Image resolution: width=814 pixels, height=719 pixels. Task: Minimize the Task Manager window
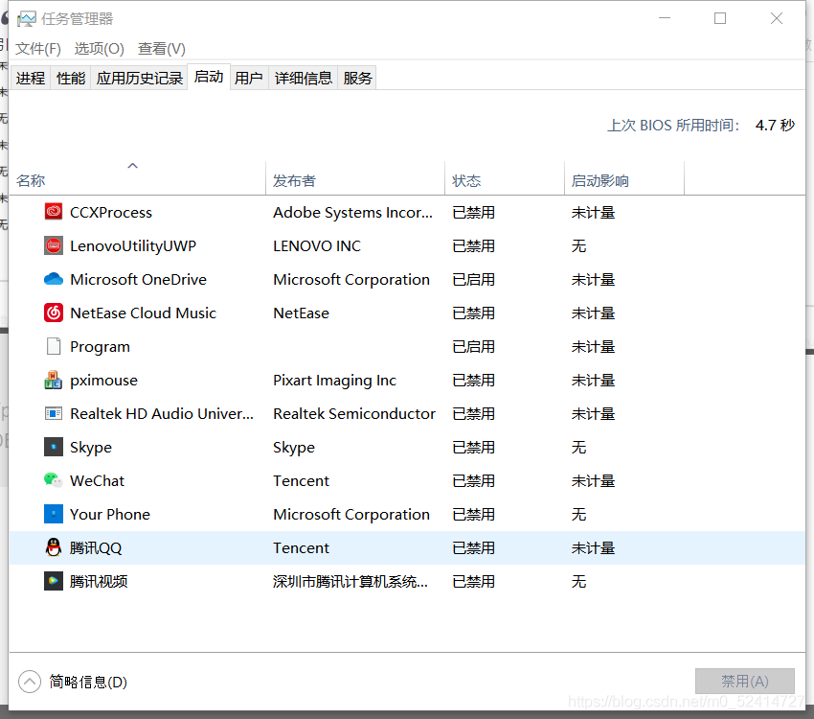(x=665, y=18)
